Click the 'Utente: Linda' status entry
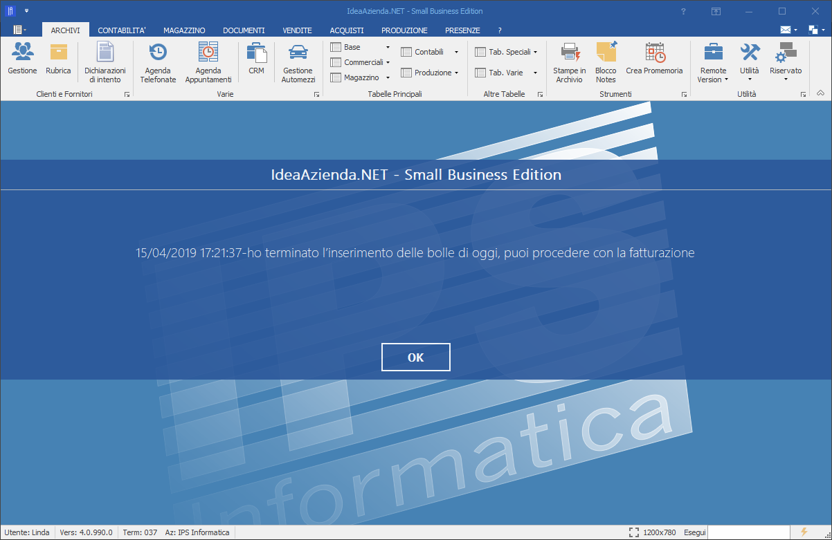 pyautogui.click(x=27, y=532)
